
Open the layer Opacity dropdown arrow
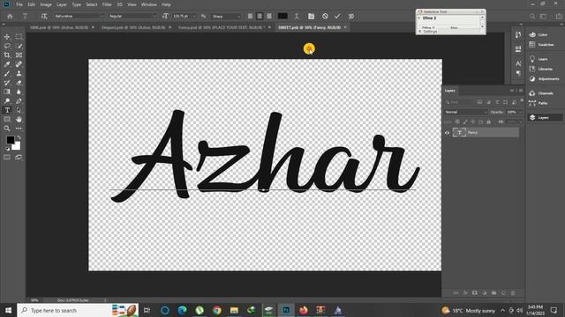520,112
